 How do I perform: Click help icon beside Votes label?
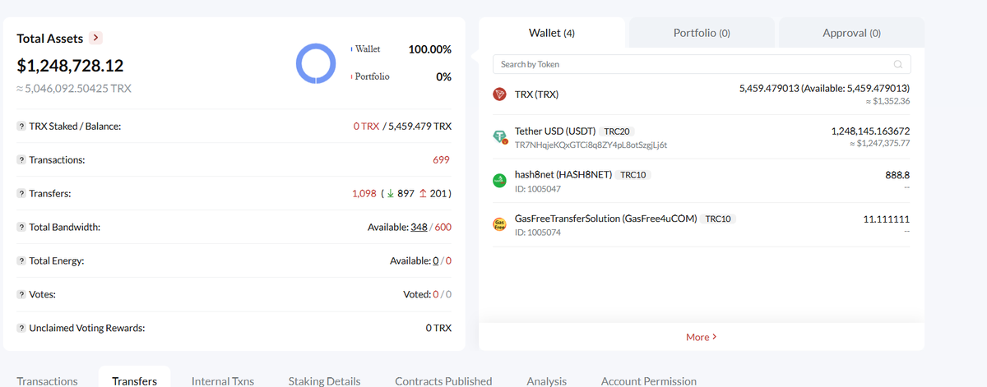(21, 294)
